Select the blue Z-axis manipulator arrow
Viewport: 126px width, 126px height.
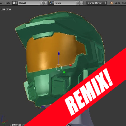point(59,53)
